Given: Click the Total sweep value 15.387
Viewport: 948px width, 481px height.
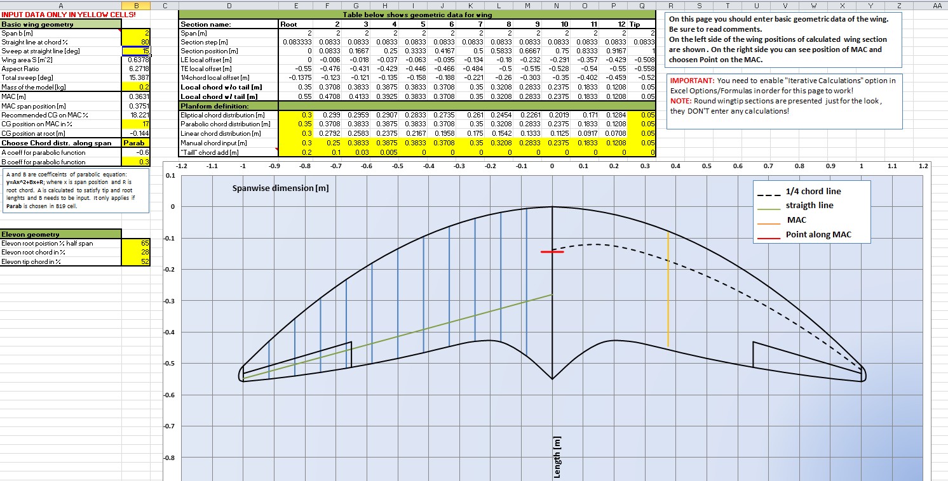Looking at the screenshot, I should pyautogui.click(x=136, y=78).
